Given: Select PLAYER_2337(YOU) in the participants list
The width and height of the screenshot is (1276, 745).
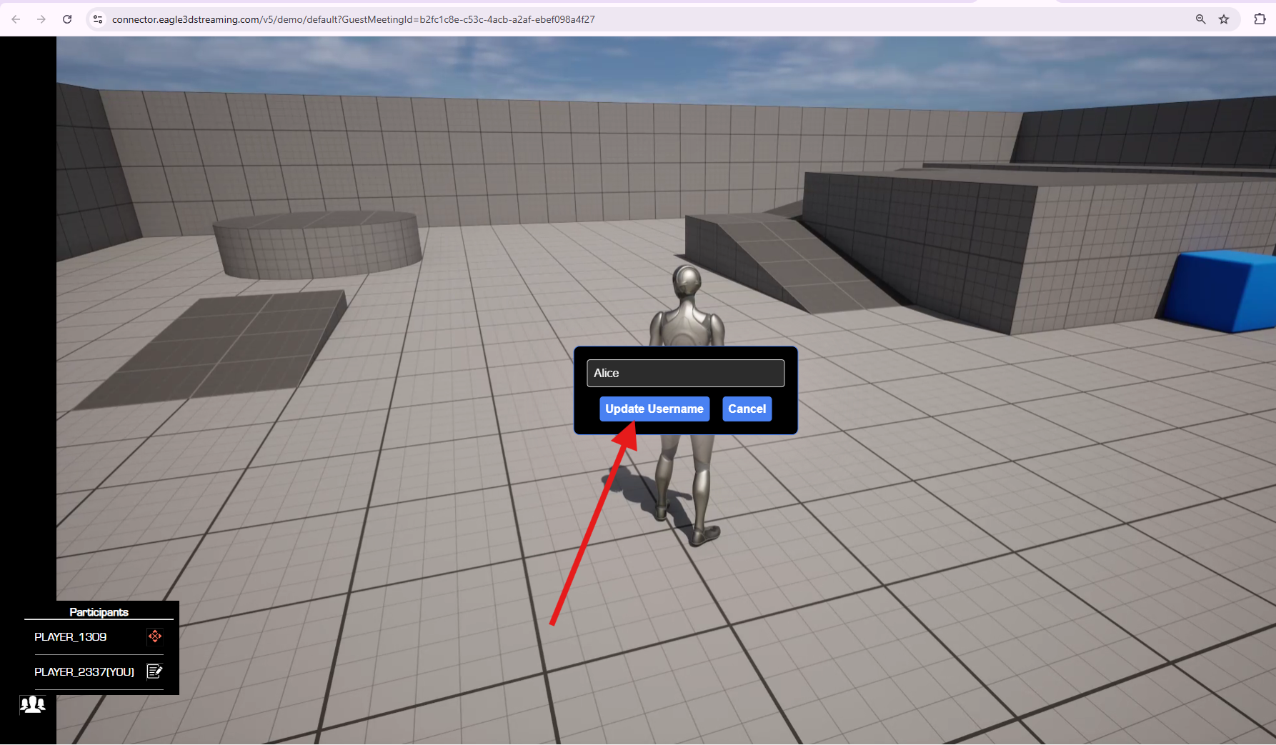Looking at the screenshot, I should [x=84, y=672].
